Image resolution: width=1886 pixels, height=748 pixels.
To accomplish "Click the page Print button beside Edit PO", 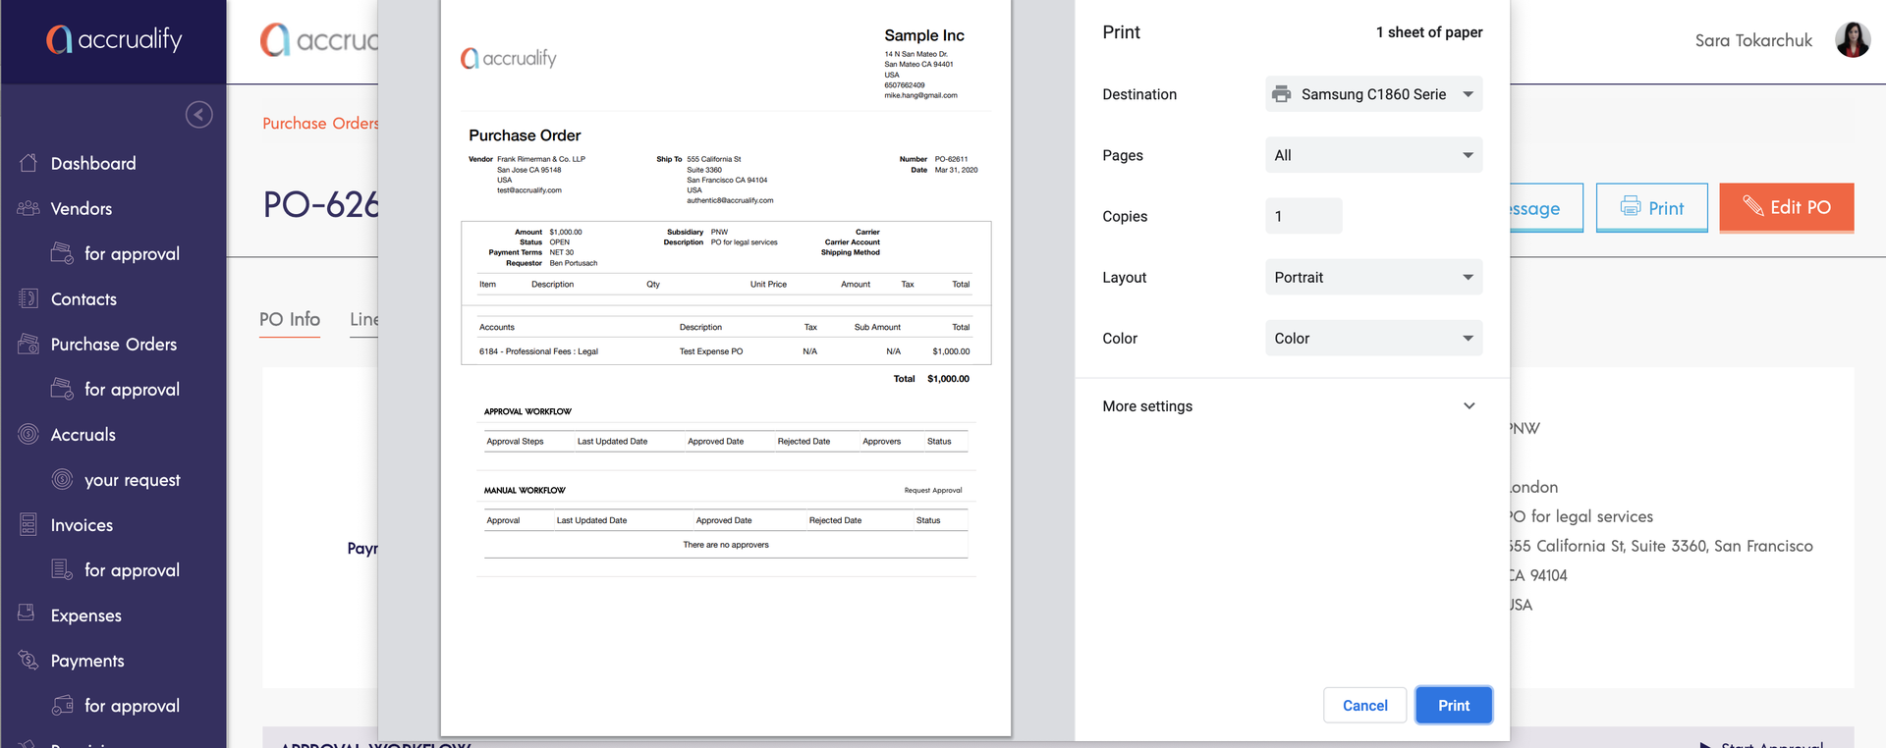I will click(1652, 207).
